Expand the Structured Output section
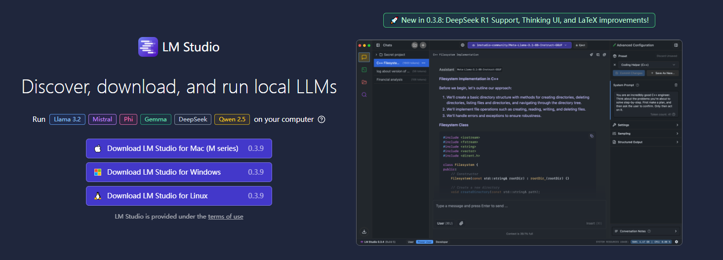 [645, 142]
